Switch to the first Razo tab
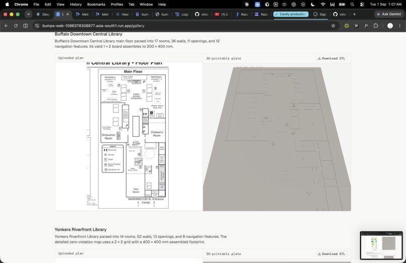Image resolution: width=406 pixels, height=263 pixels. click(242, 14)
